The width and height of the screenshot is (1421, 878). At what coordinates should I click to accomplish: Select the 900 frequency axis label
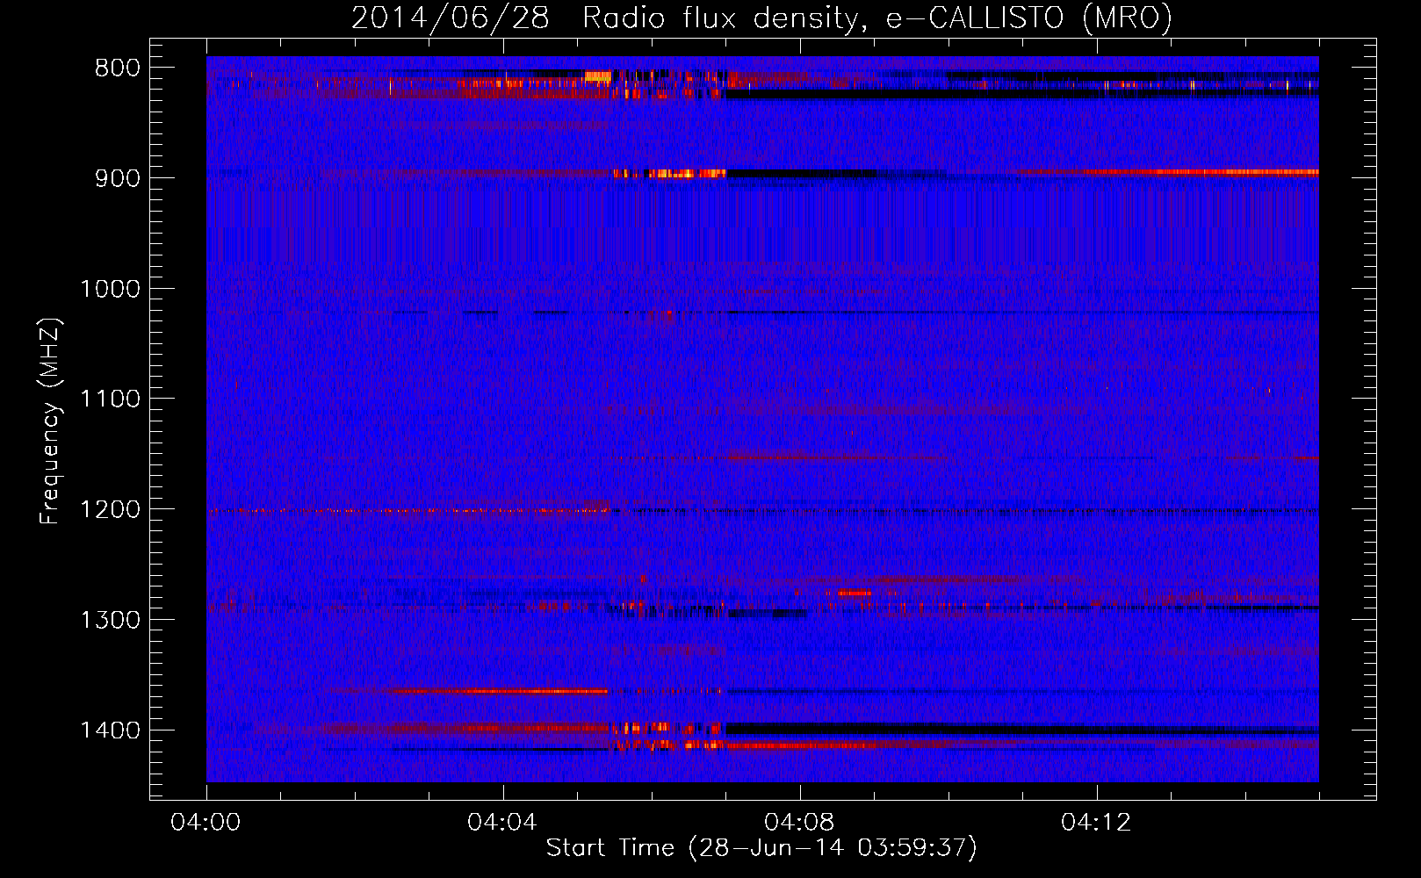pos(117,178)
